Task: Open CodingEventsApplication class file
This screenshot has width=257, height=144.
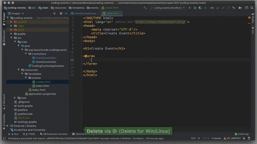Action: click(48, 66)
